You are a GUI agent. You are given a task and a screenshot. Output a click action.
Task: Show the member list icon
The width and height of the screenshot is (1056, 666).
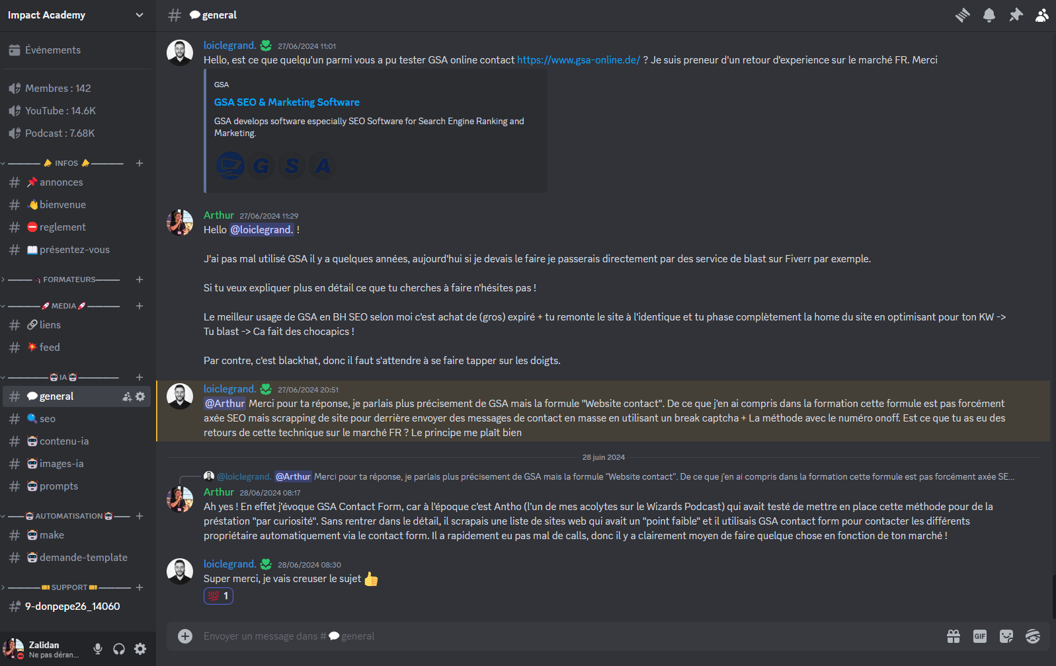pos(1042,15)
